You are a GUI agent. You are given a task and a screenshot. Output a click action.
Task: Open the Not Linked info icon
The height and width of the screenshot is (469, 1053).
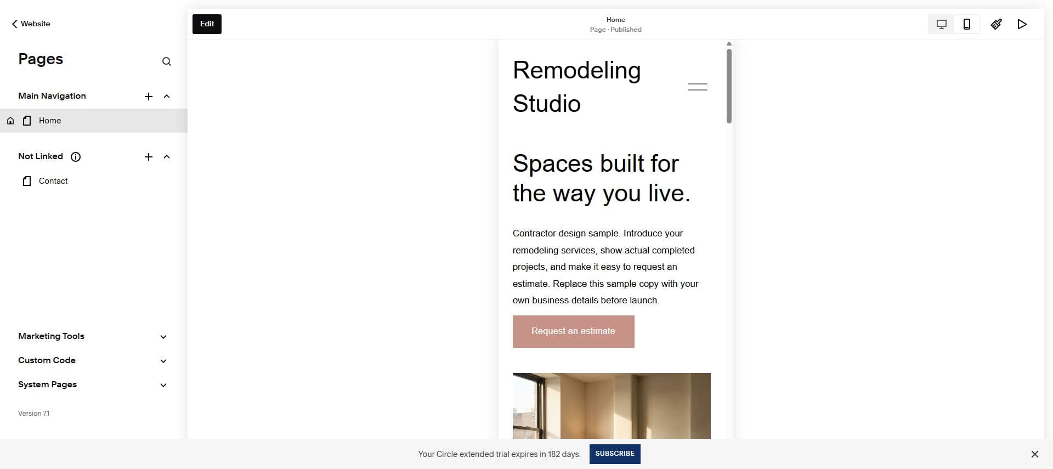76,157
